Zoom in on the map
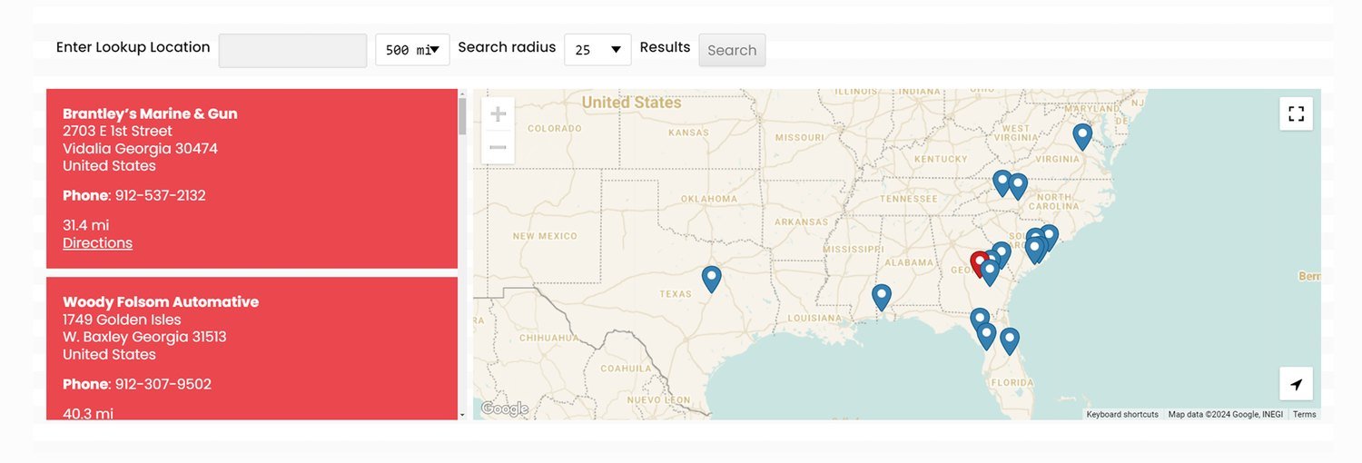The height and width of the screenshot is (463, 1362). 498,114
